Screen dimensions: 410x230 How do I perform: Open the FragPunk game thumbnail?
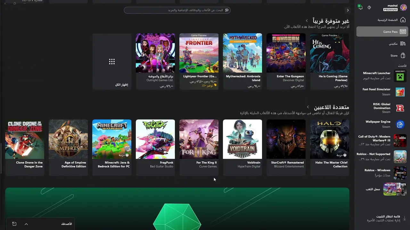(x=155, y=139)
